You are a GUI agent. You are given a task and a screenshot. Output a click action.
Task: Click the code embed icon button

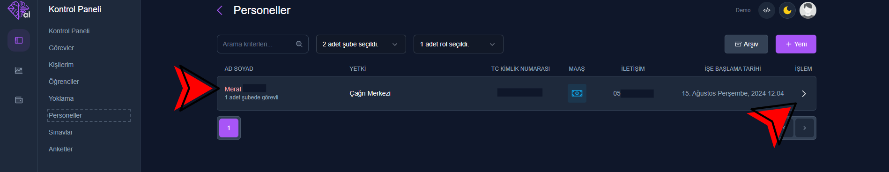coord(767,10)
